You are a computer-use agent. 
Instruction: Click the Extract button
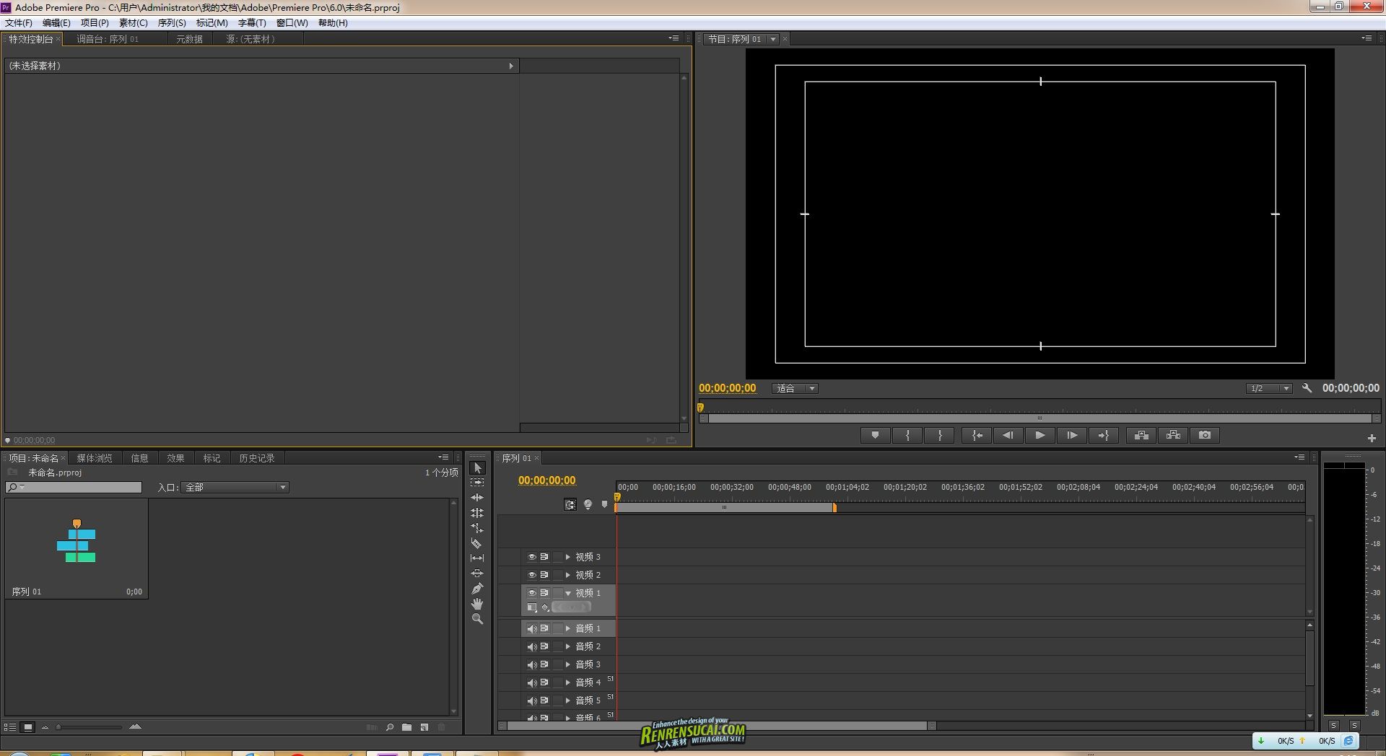coord(1173,435)
